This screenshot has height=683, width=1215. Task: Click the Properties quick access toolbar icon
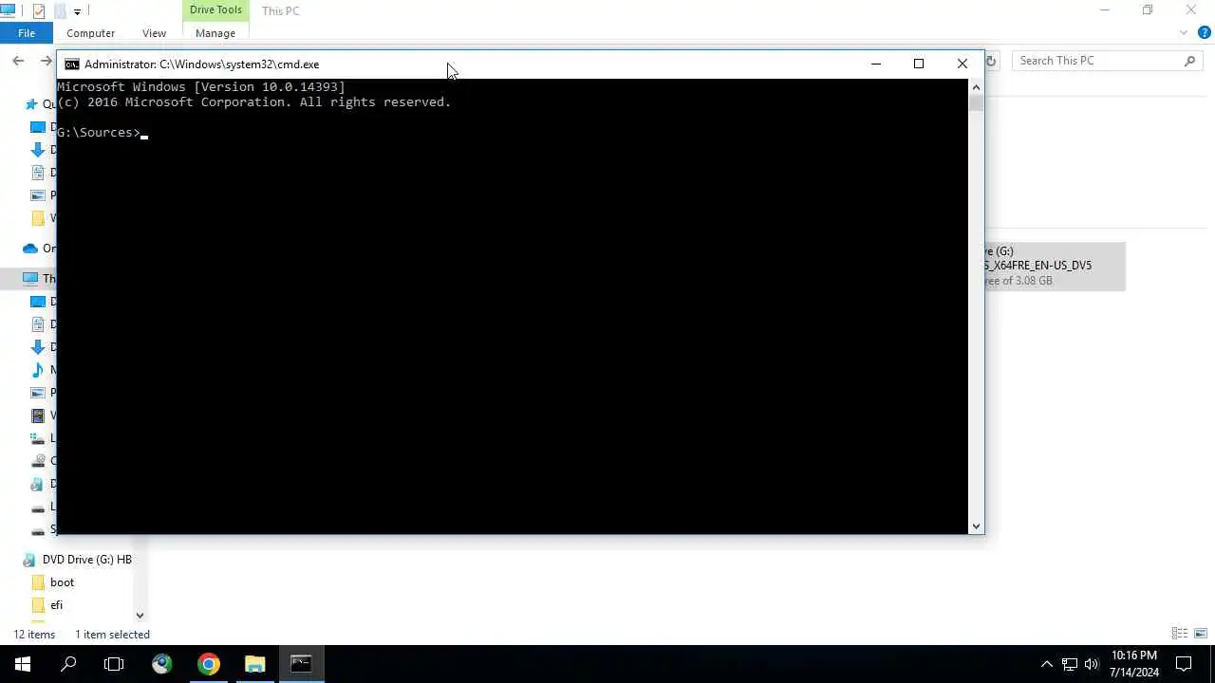pyautogui.click(x=38, y=11)
